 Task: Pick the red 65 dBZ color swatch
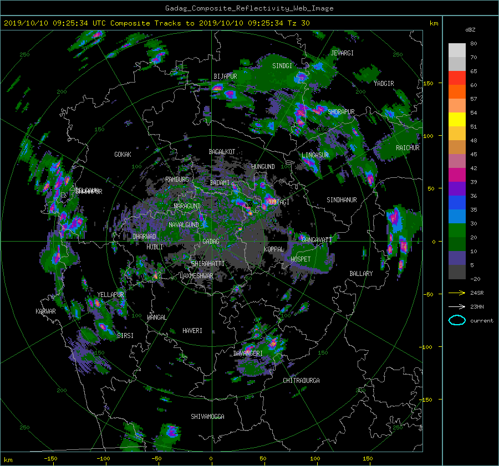(457, 78)
